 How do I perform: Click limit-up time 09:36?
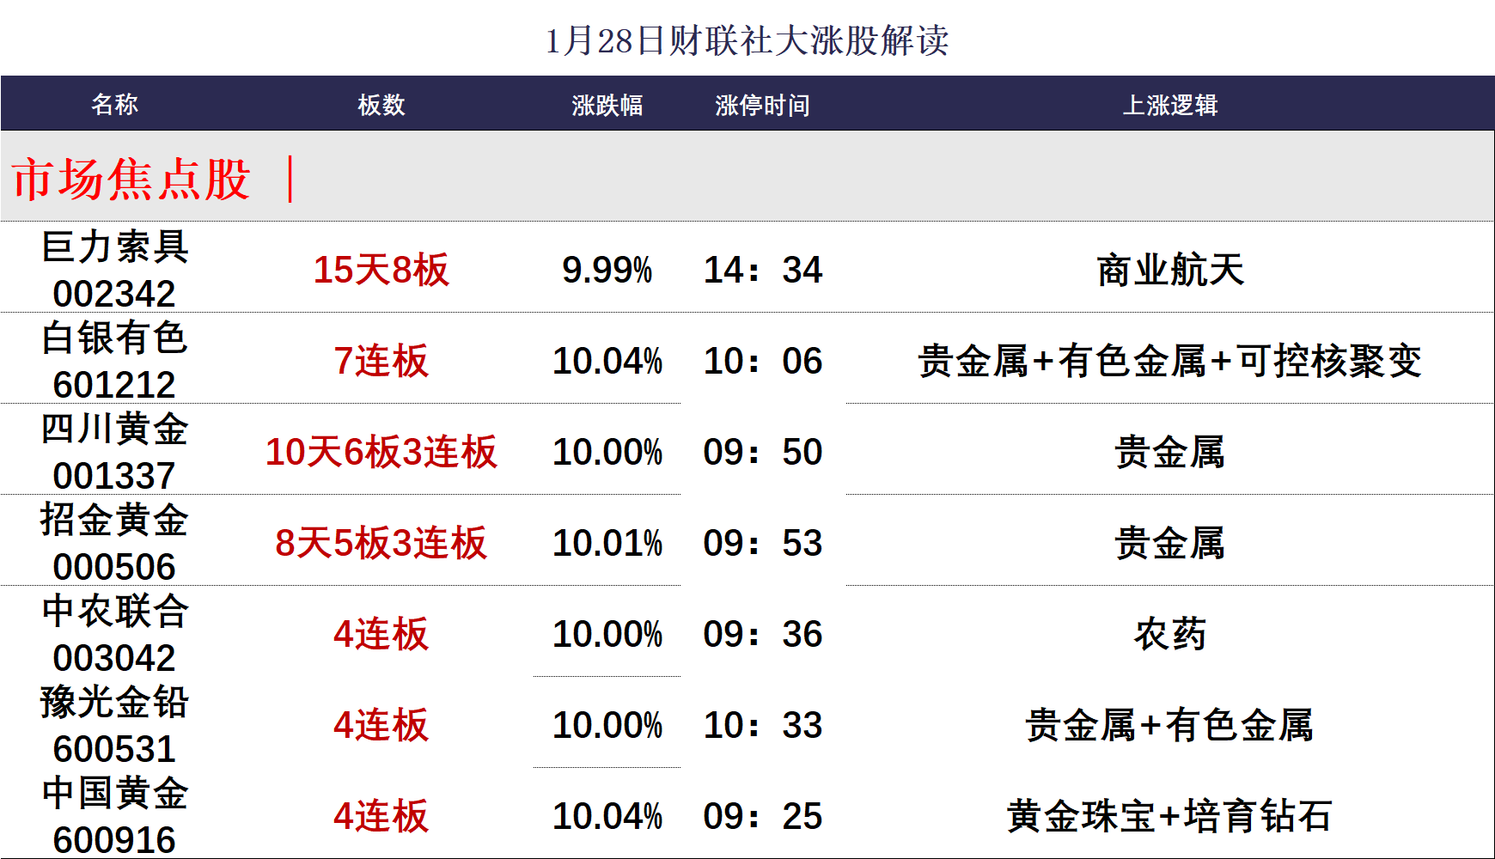click(762, 634)
